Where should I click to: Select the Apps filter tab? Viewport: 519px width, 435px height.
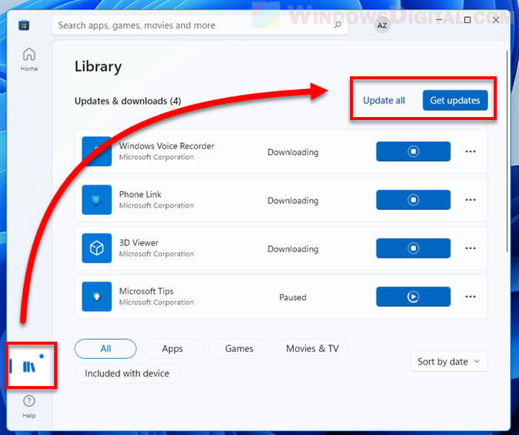tap(173, 348)
